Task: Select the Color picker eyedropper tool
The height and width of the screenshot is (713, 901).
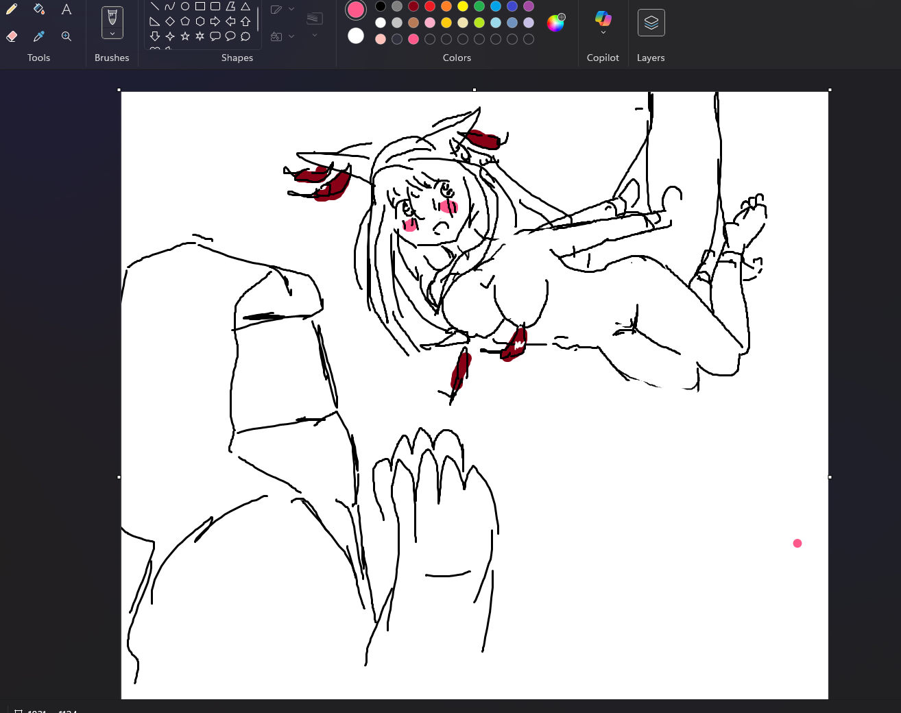Action: pos(39,36)
